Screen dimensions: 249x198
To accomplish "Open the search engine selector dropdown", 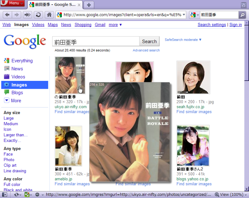I will point(194,15).
